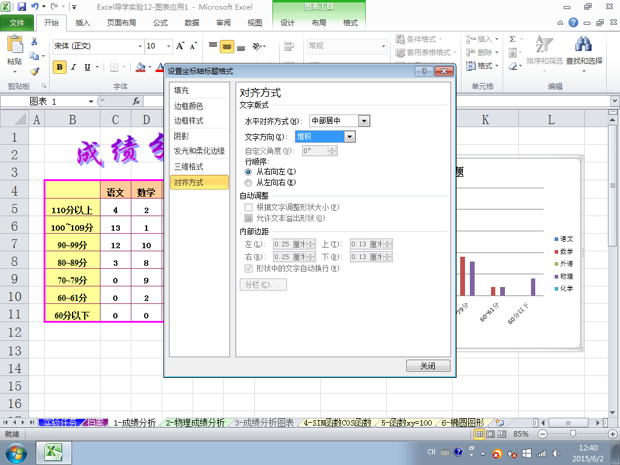Click the Copy icon in clipboard group
The width and height of the screenshot is (620, 465).
click(35, 56)
